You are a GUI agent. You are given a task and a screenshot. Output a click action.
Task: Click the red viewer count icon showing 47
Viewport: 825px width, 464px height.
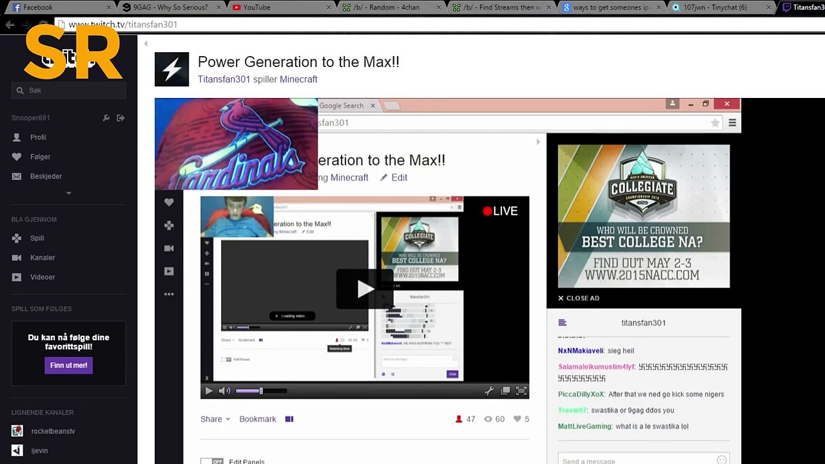(459, 419)
